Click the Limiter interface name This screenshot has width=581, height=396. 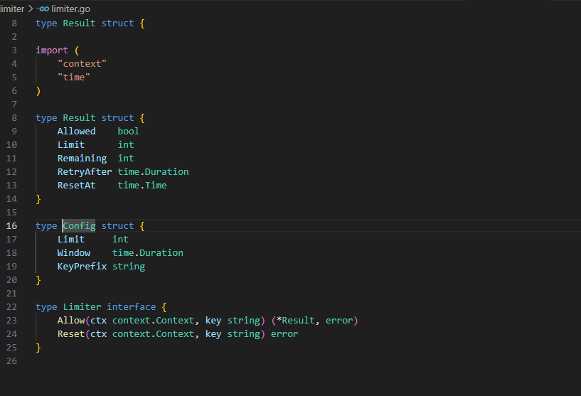tap(82, 307)
